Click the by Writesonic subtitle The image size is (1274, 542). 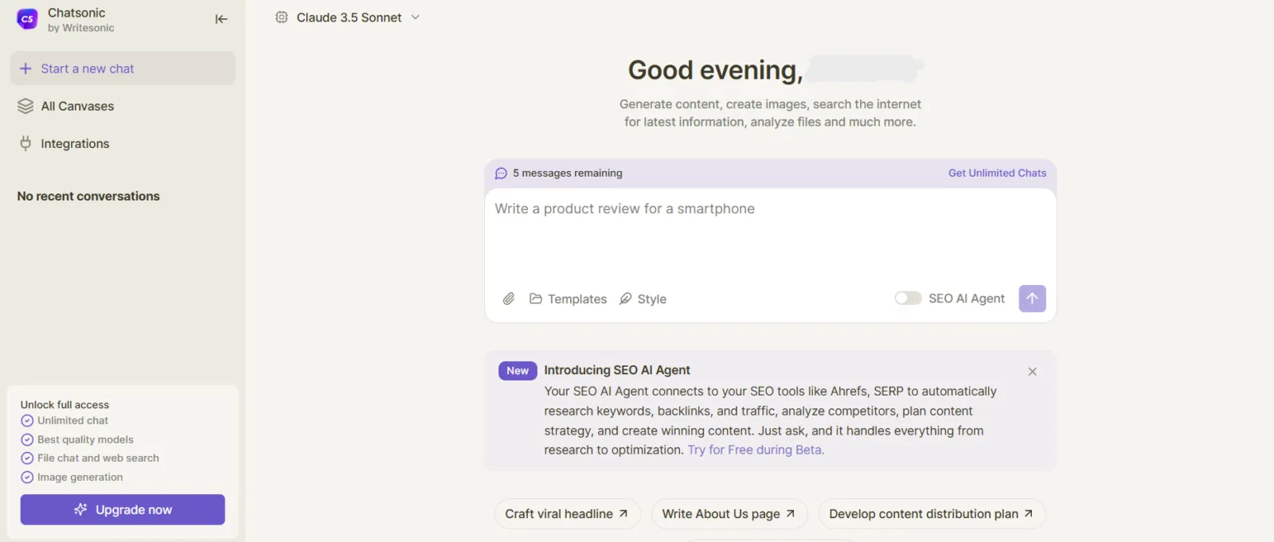(80, 28)
